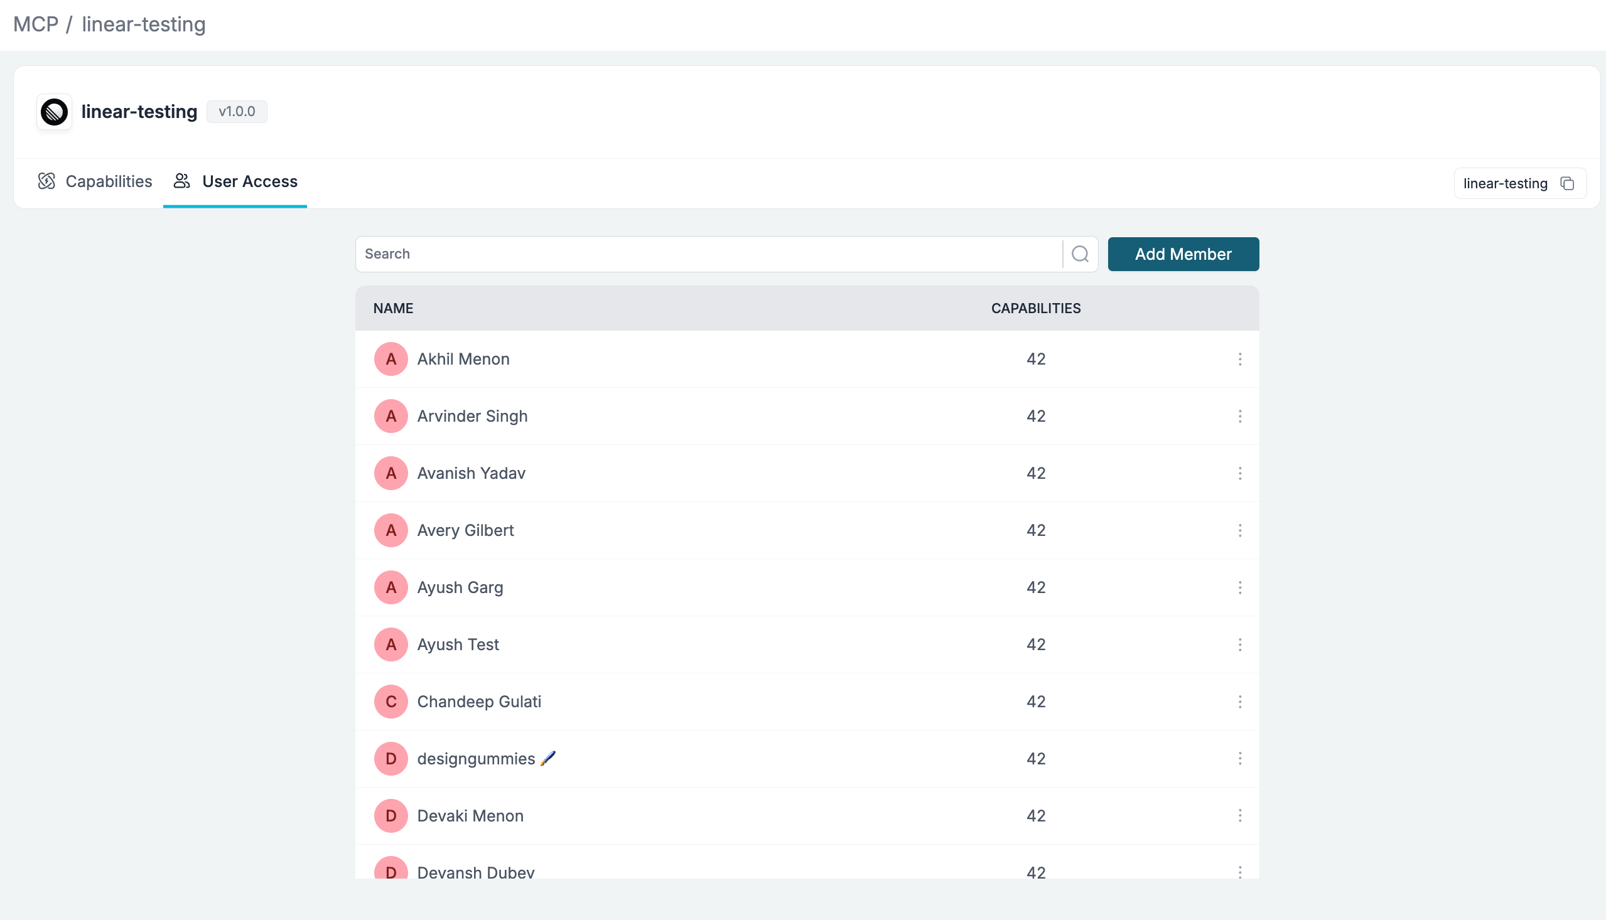Click the NAME column header

point(393,308)
